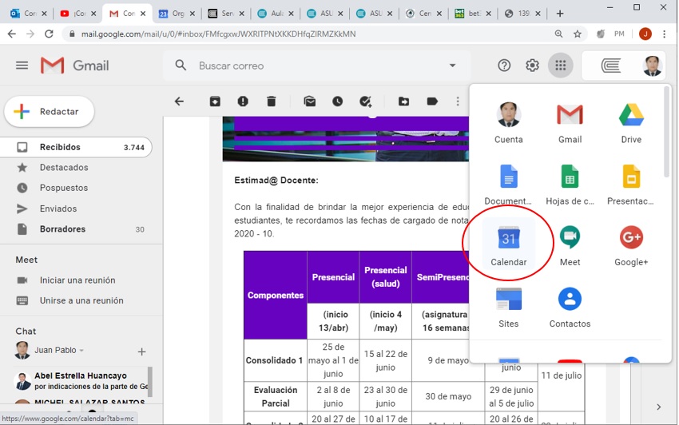The height and width of the screenshot is (425, 679).
Task: Open the help question mark menu
Action: tap(504, 66)
